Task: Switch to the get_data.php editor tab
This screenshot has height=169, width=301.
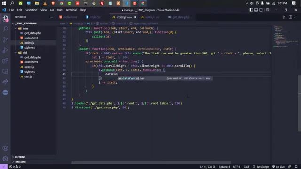Action: coord(181,17)
